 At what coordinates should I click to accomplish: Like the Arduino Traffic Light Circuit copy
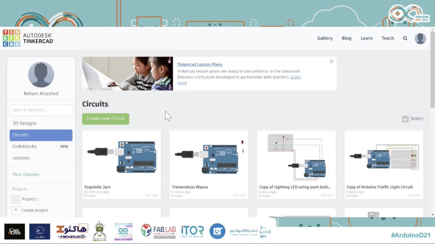409,195
